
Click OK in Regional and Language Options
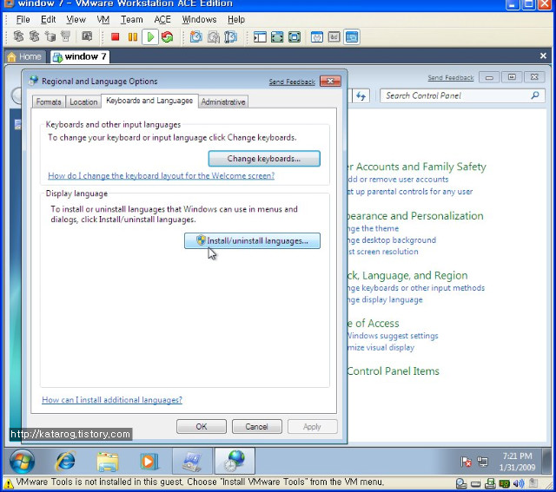point(202,426)
